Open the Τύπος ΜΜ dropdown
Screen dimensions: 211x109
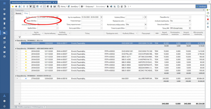[190, 28]
